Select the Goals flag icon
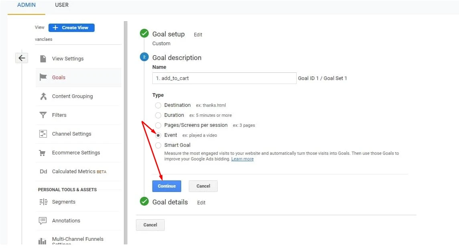The width and height of the screenshot is (459, 248). [44, 77]
